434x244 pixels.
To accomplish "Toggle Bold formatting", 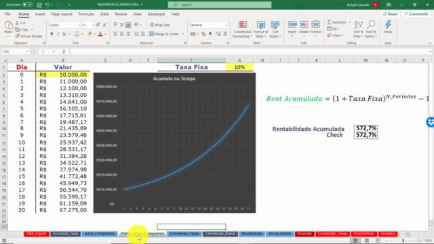I will pos(52,34).
